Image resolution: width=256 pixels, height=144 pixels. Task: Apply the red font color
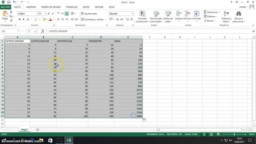(50, 20)
